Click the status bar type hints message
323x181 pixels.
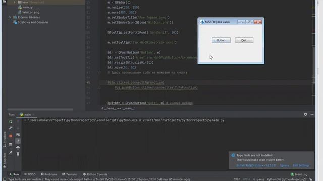coord(99,179)
